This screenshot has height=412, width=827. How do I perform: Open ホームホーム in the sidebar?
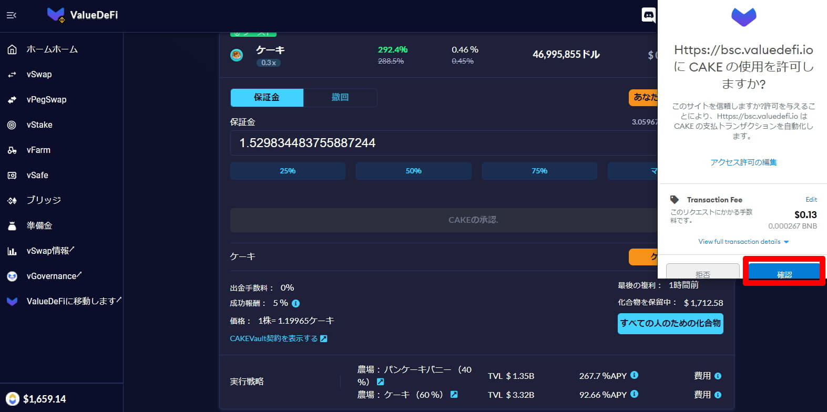pos(52,49)
